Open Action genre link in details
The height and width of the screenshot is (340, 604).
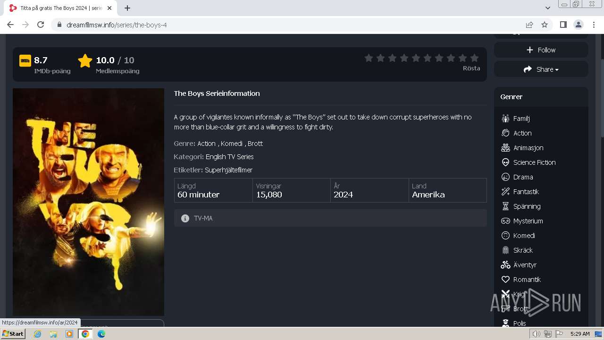pos(206,144)
